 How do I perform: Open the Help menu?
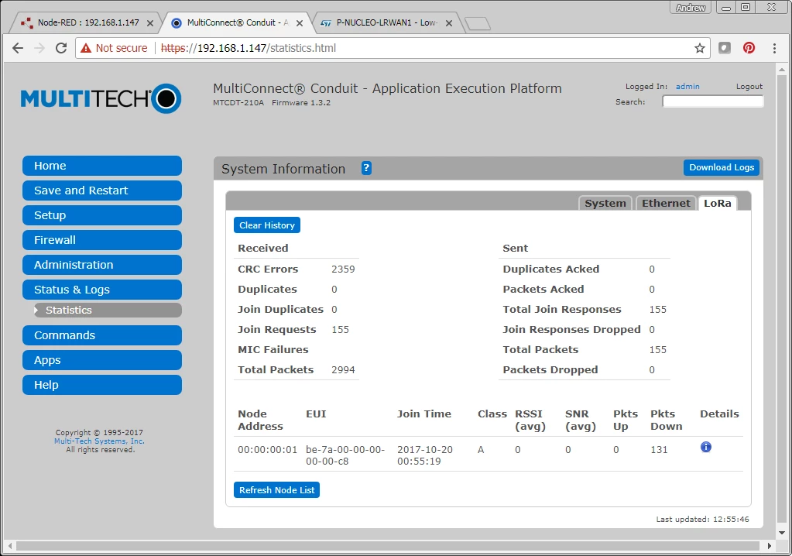[102, 385]
